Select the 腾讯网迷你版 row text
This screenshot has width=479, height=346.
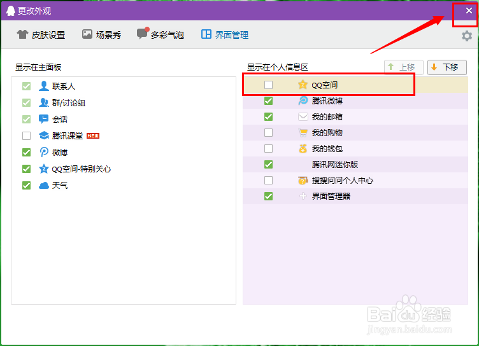pos(335,165)
